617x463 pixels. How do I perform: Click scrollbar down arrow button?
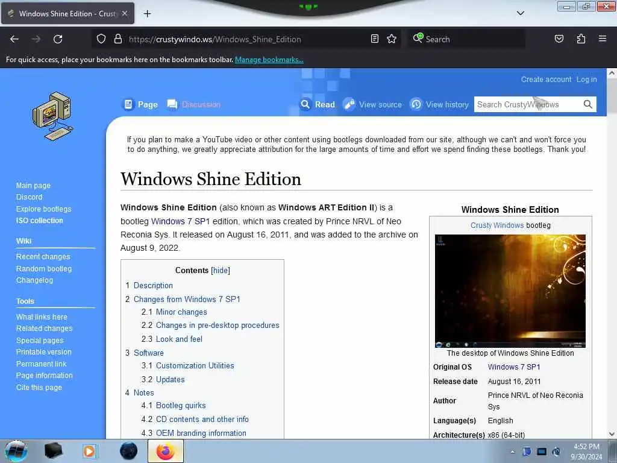click(x=612, y=434)
